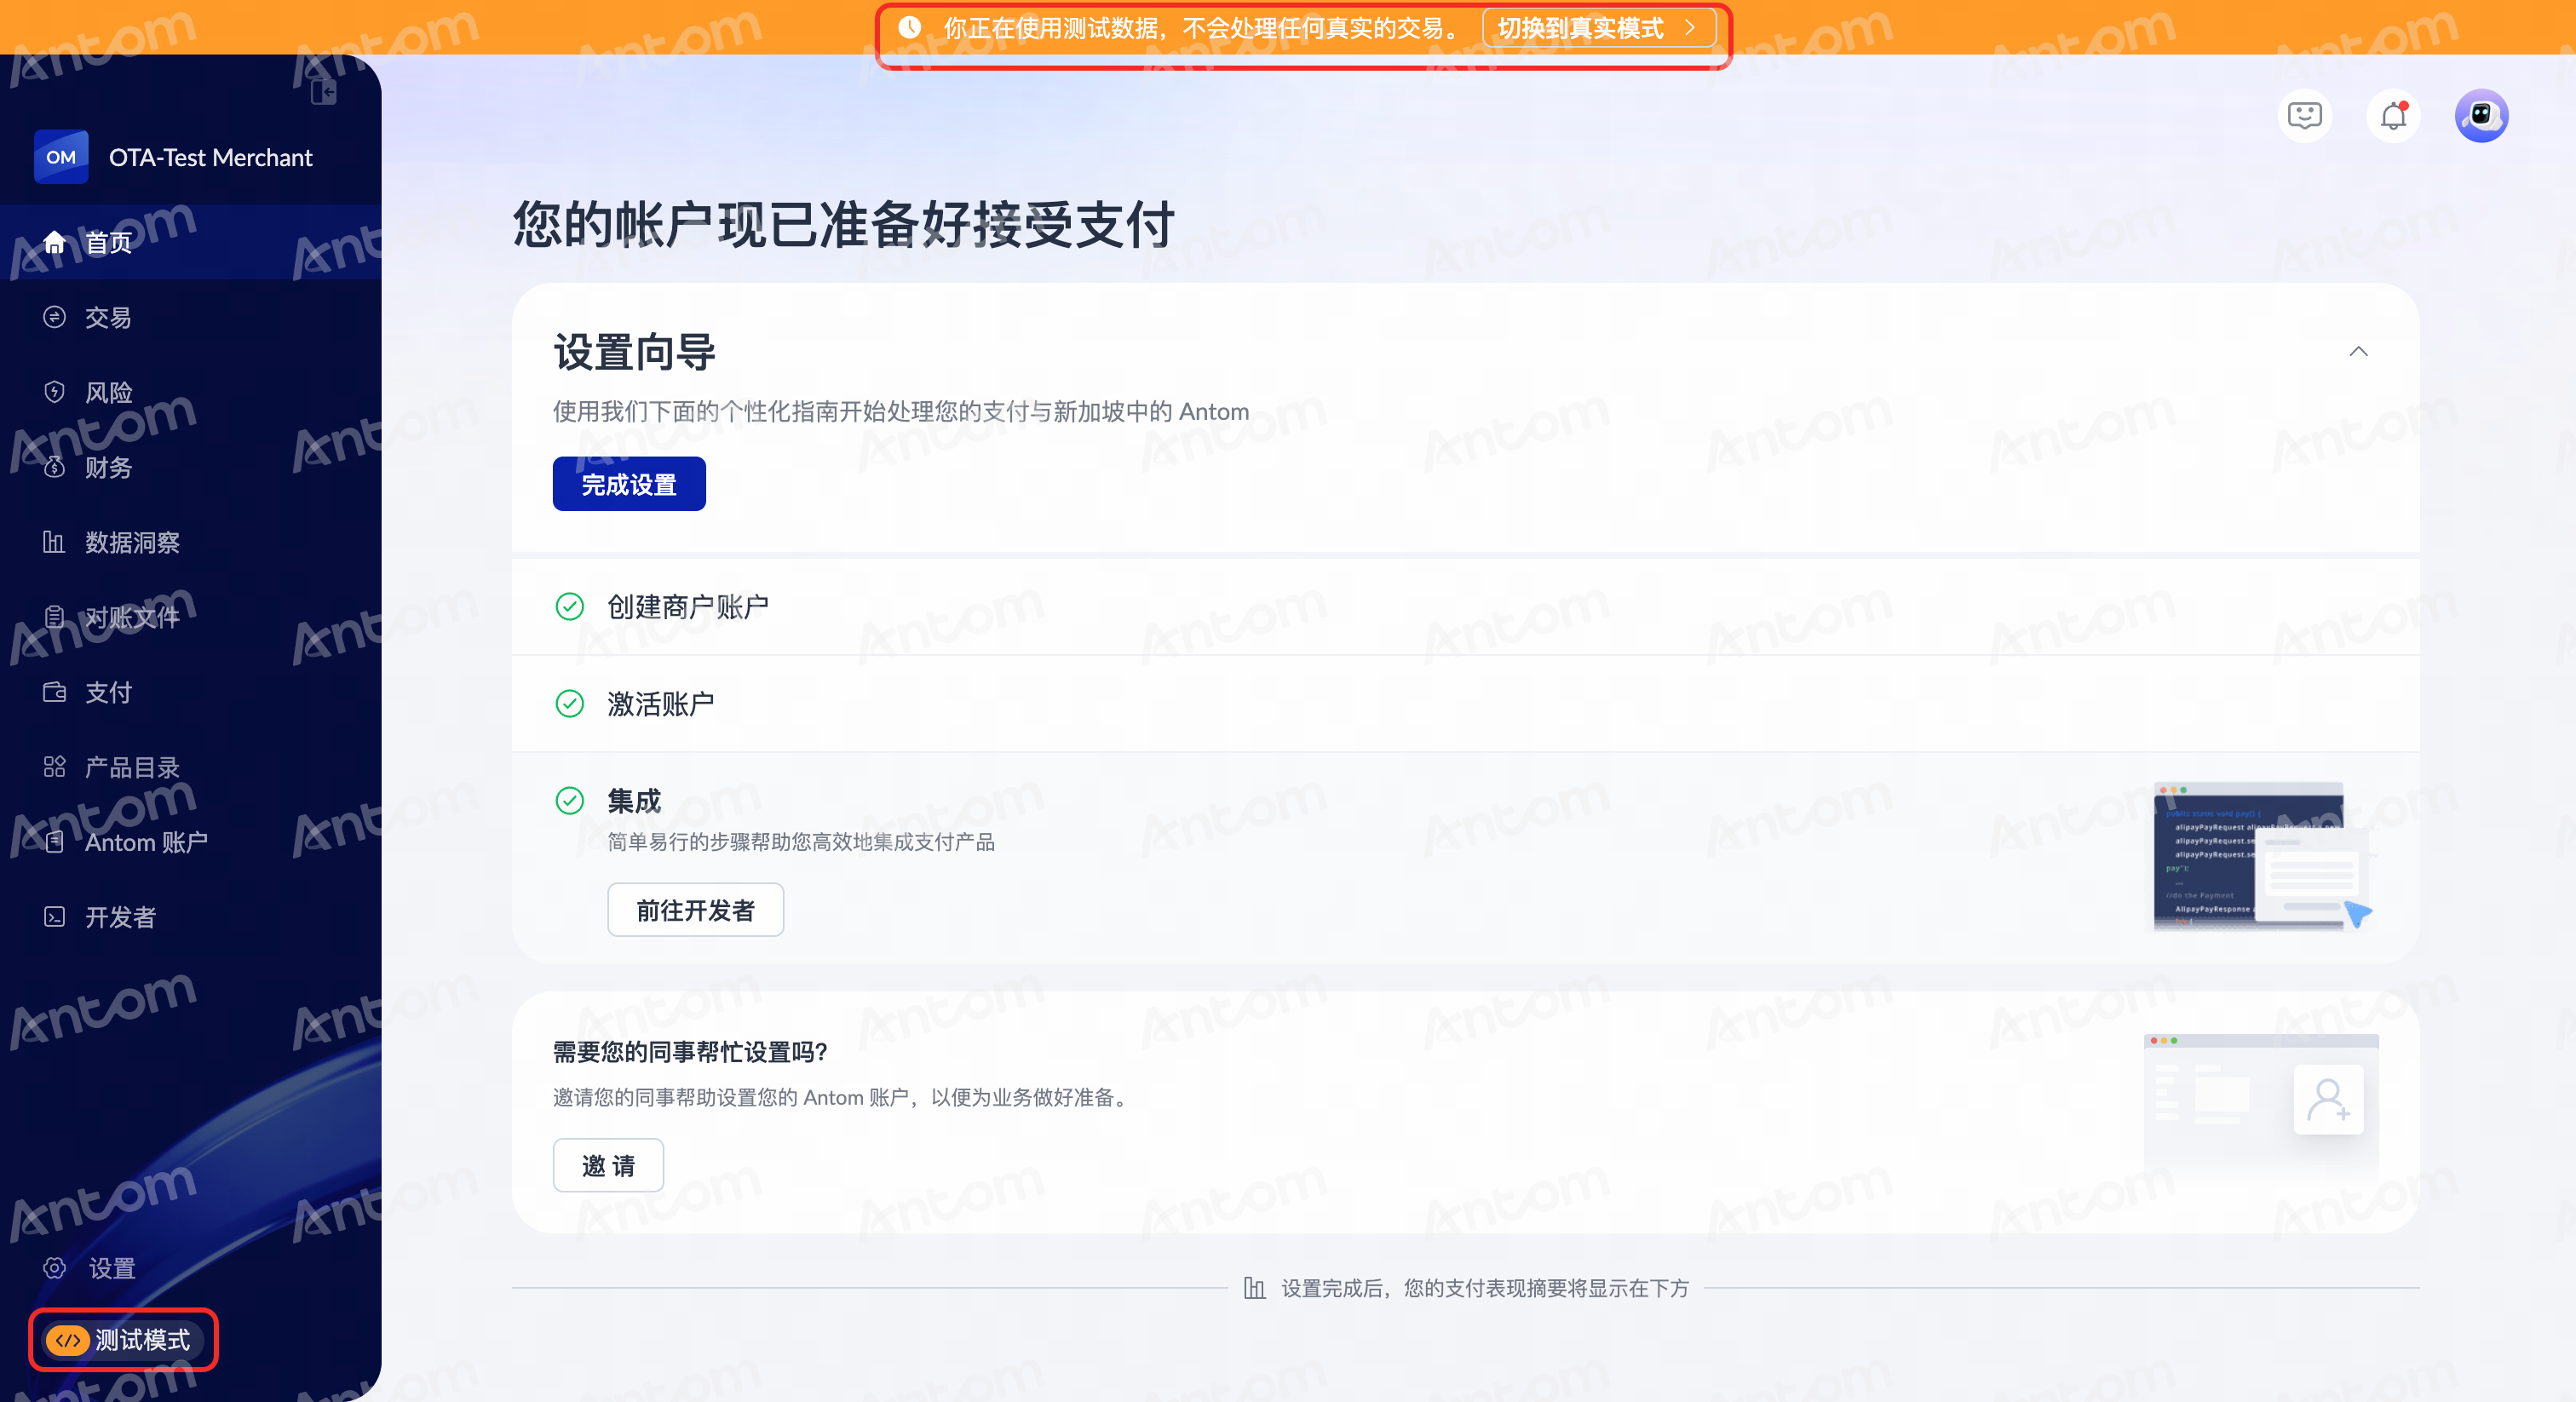Collapse the sidebar with the panel icon
This screenshot has height=1402, width=2576.
point(323,92)
